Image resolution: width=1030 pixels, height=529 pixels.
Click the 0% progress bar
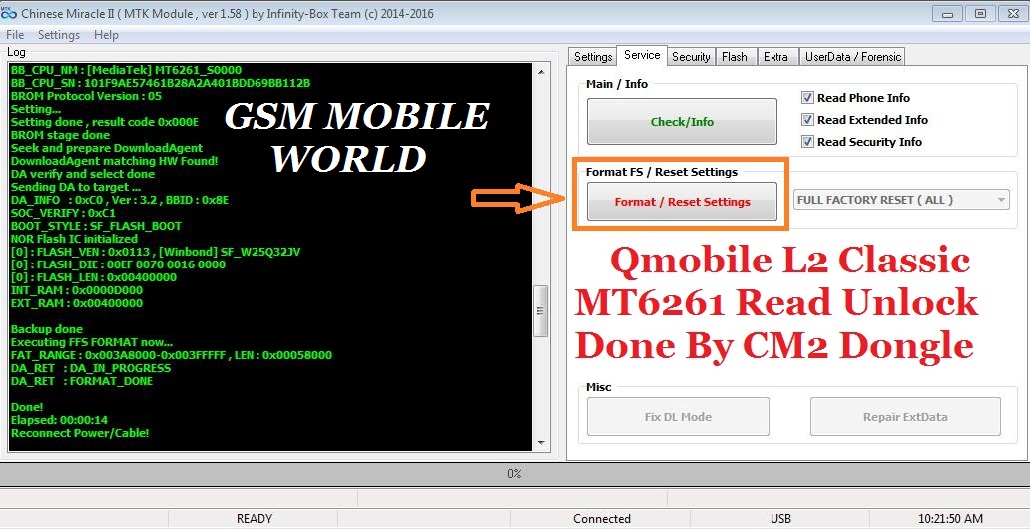514,474
